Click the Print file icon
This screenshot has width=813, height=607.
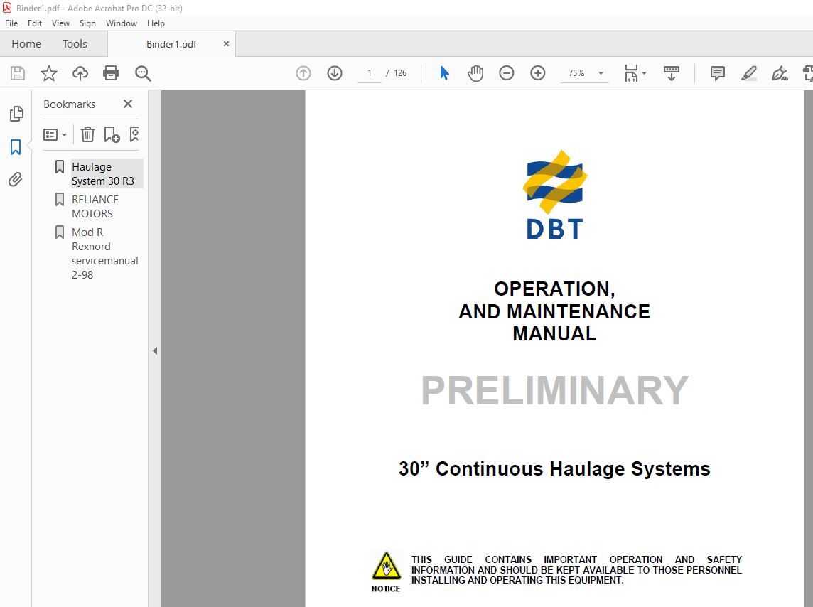click(x=111, y=73)
